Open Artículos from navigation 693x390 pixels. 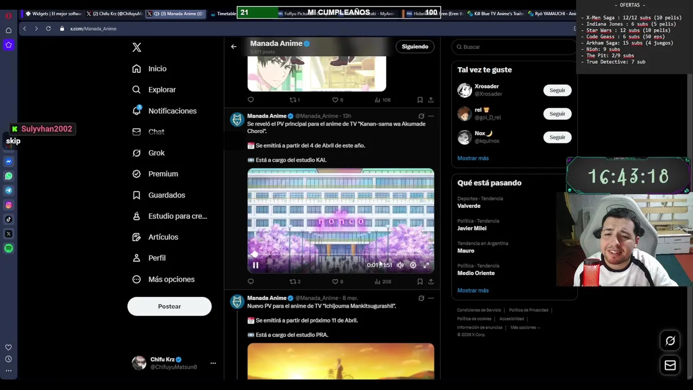(x=155, y=237)
